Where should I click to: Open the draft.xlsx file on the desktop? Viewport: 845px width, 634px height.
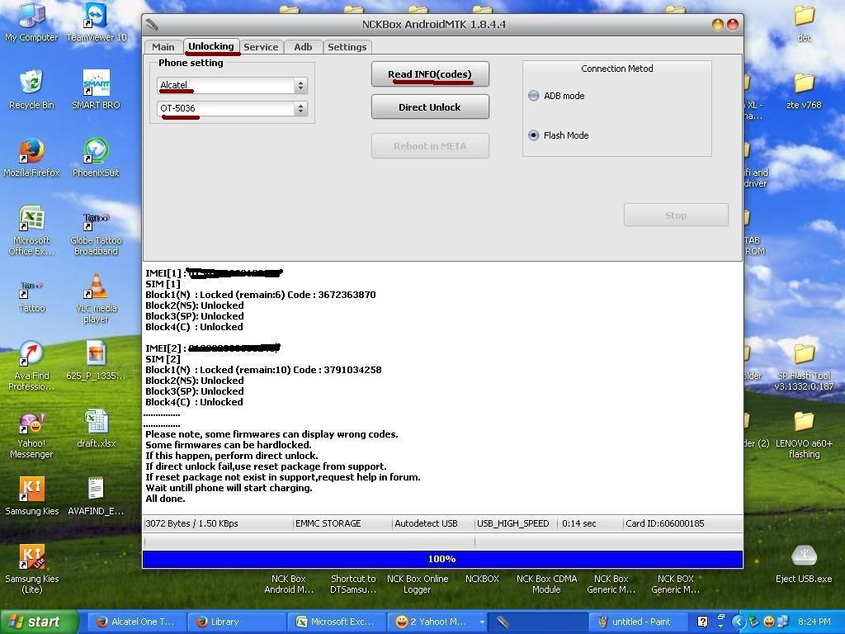[96, 423]
